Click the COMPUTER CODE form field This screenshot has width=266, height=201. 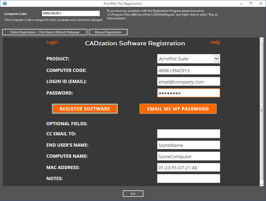(189, 70)
